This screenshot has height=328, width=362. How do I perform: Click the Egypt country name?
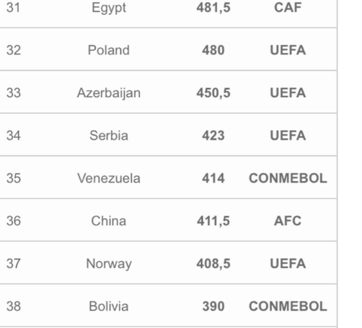pyautogui.click(x=109, y=8)
